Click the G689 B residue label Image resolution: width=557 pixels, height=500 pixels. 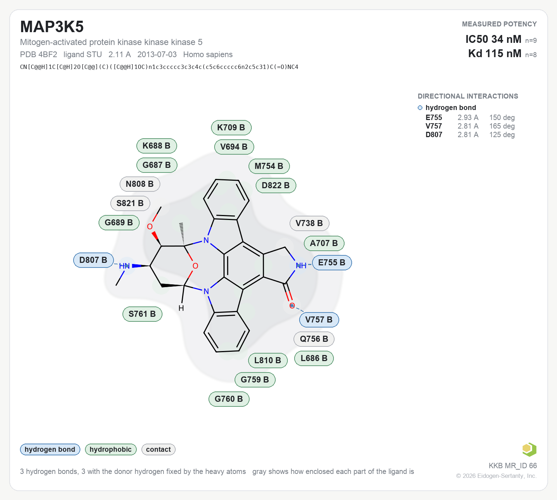tap(119, 222)
